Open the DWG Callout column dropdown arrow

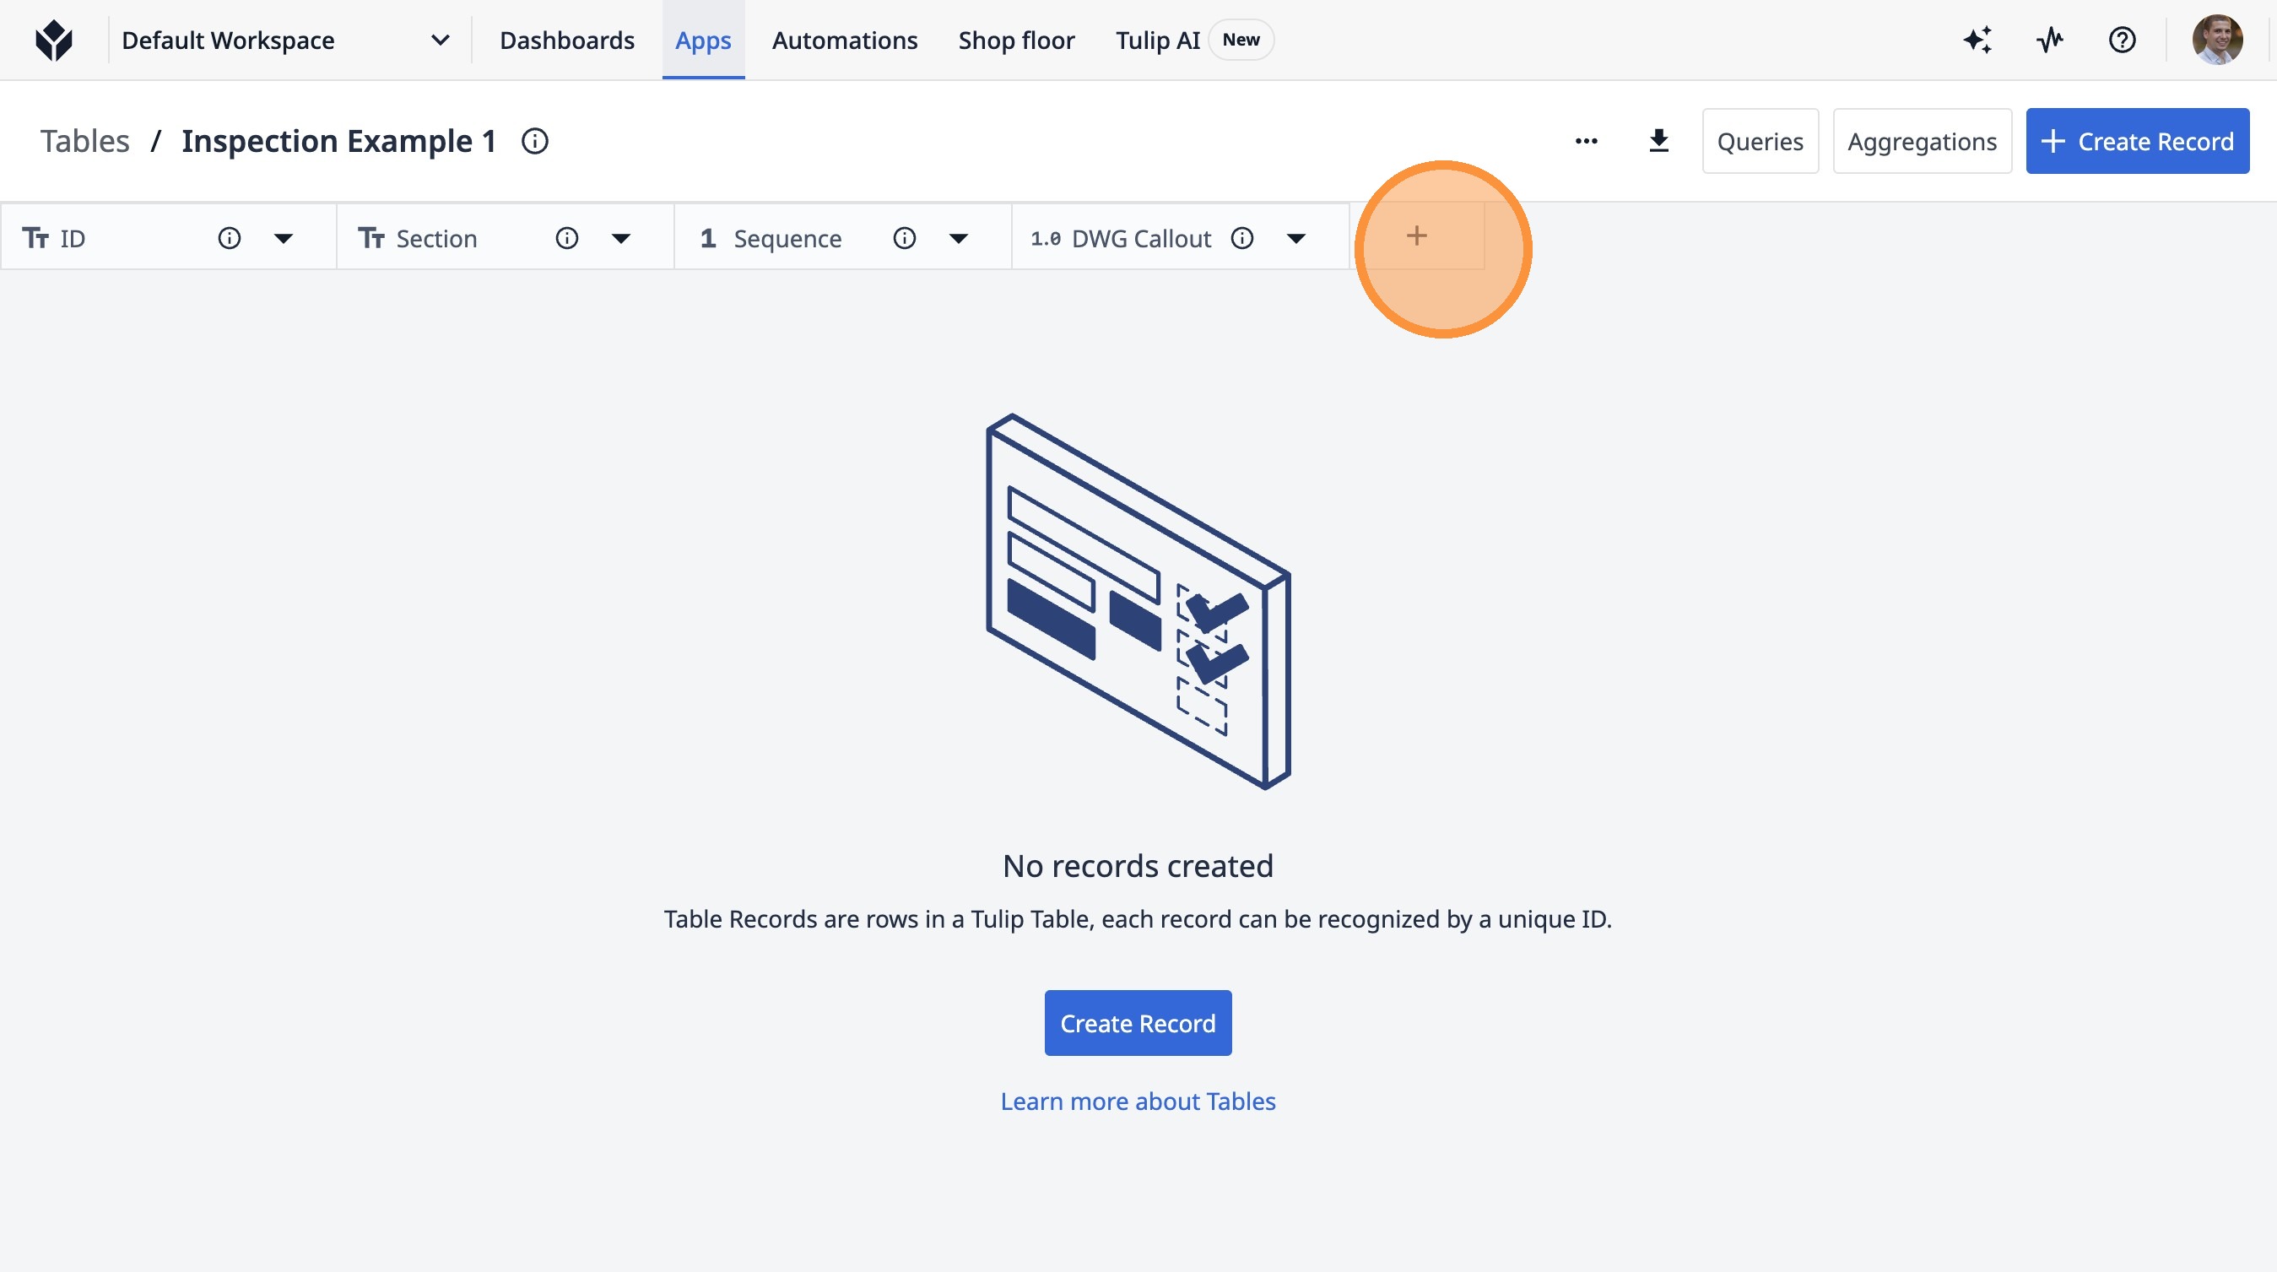tap(1295, 239)
